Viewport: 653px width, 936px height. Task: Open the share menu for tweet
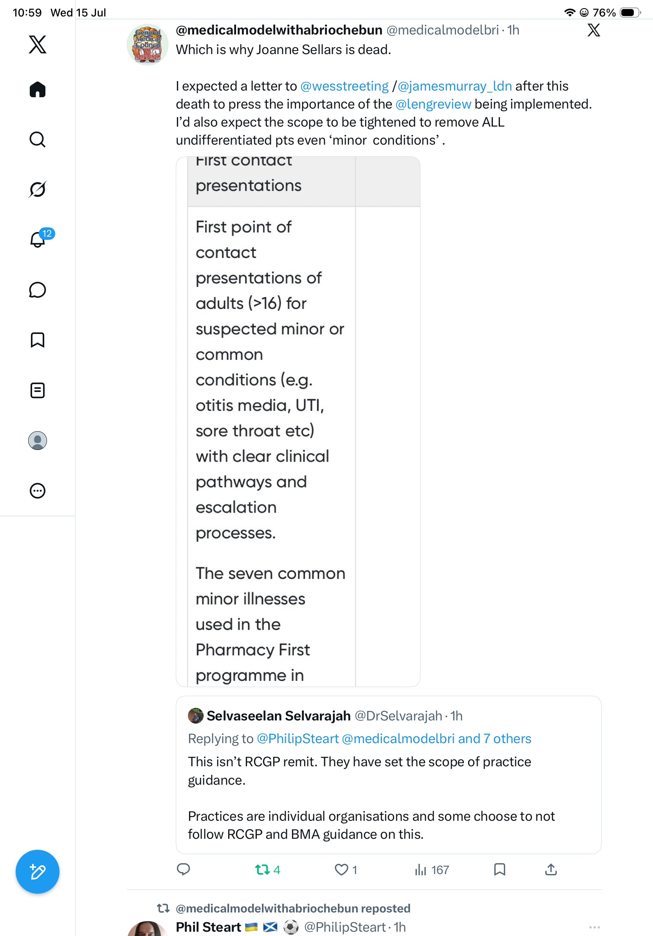[551, 869]
